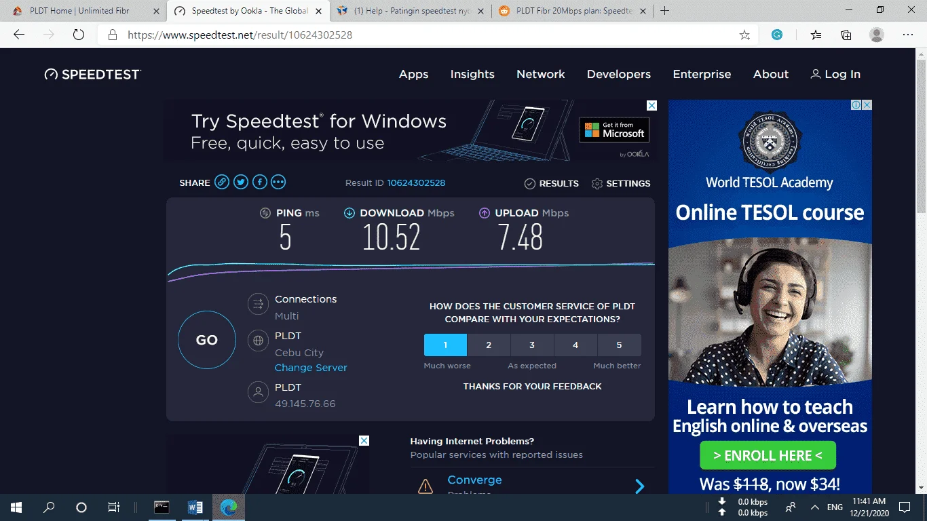Close the PLDT Home Unlimited Fibr tab
927x521 pixels.
pos(156,11)
